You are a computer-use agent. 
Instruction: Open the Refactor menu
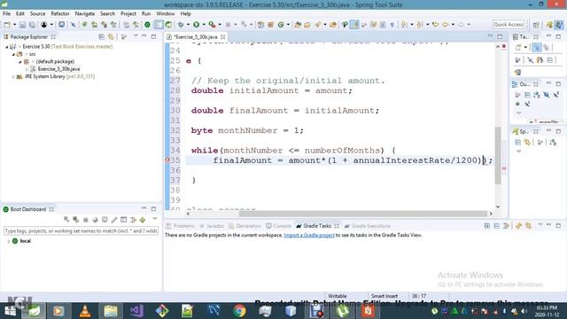60,14
